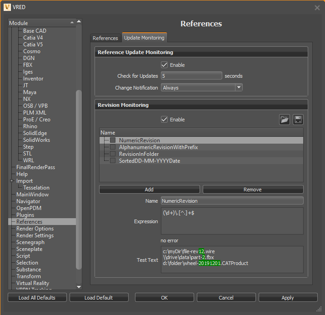Toggle Reference Update Monitoring Enable checkbox
This screenshot has width=325, height=315.
click(164, 65)
